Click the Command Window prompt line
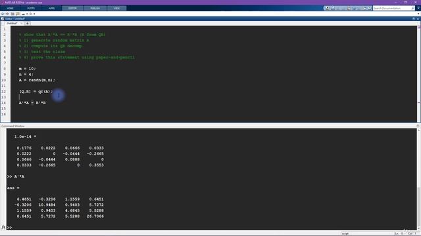Screen dimensions: 421x236 [x=212, y=227]
